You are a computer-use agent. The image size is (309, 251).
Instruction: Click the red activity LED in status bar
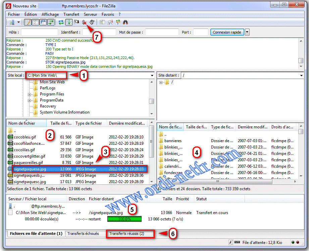click(x=298, y=242)
